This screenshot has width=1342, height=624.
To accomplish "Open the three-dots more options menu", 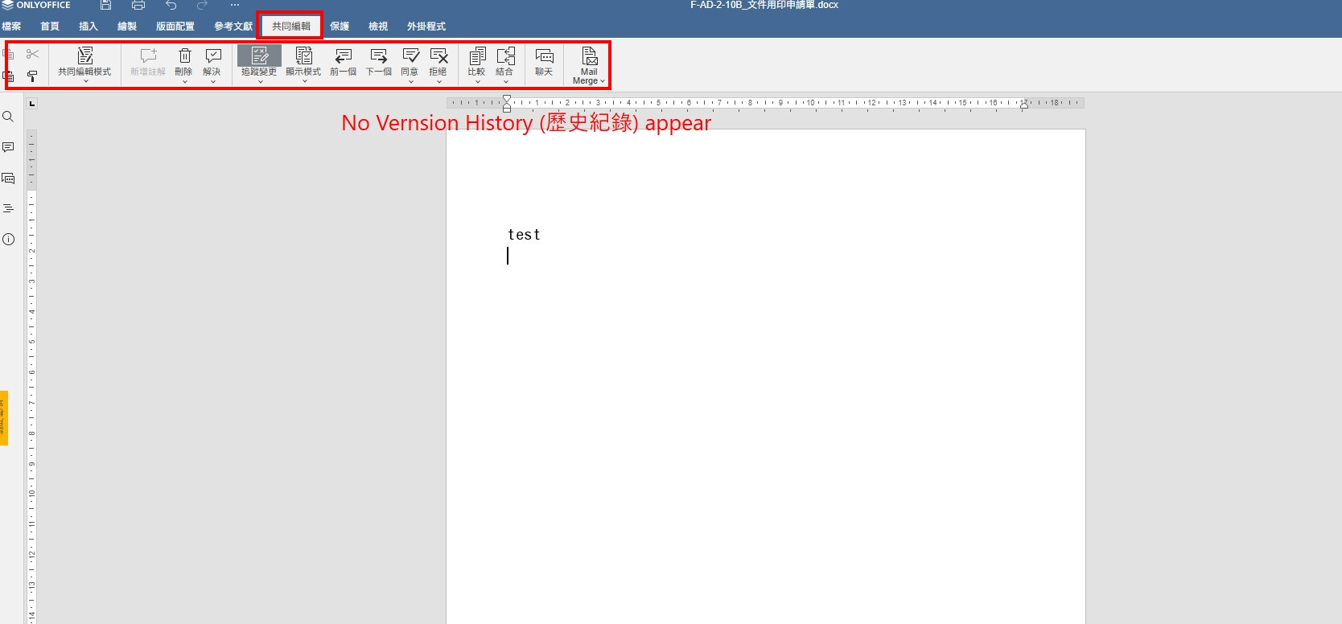I will point(235,5).
